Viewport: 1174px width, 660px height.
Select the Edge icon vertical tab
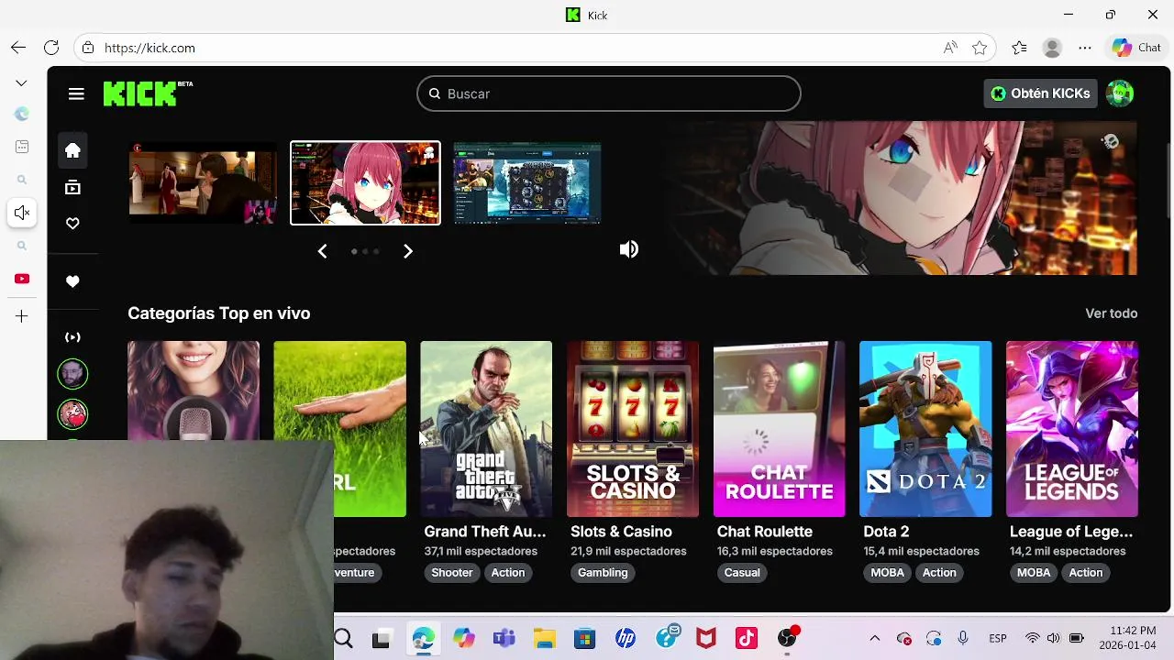pos(22,115)
